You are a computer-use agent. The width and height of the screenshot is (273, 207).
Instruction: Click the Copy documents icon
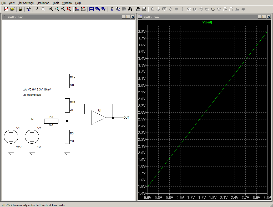pyautogui.click(x=118, y=9)
